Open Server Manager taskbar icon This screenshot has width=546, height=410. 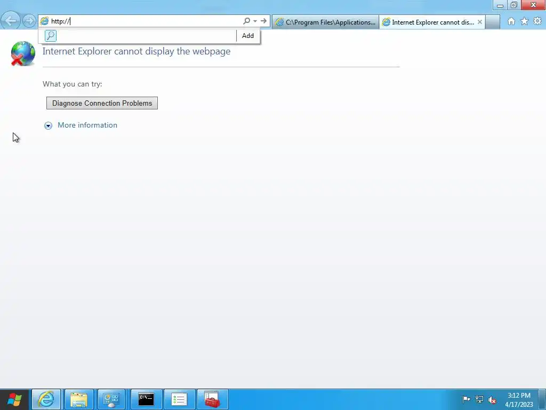click(x=111, y=399)
